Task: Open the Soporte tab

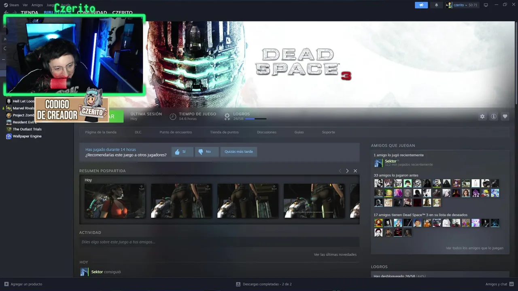Action: click(329, 132)
